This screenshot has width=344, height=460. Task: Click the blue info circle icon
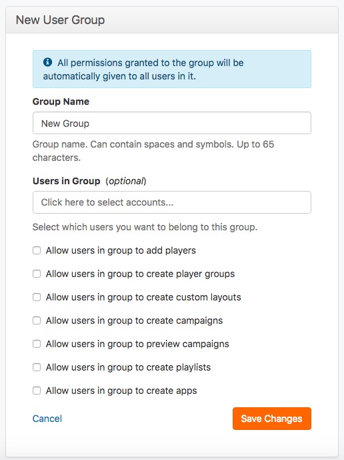[47, 62]
